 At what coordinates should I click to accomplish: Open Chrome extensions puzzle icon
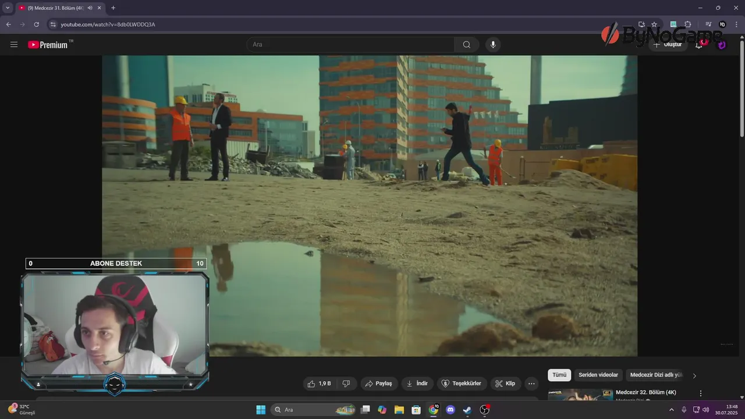pos(687,24)
